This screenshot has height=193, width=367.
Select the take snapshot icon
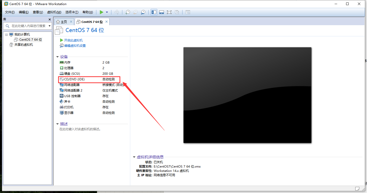(x=127, y=12)
